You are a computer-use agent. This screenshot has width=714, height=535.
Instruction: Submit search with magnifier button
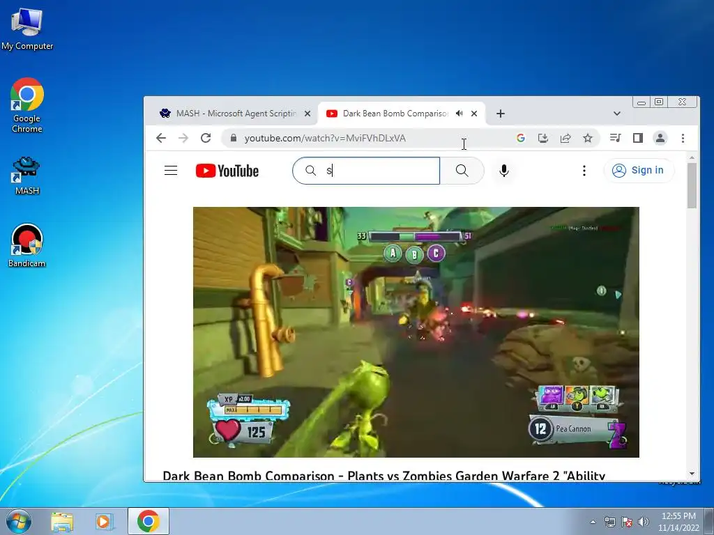point(462,171)
